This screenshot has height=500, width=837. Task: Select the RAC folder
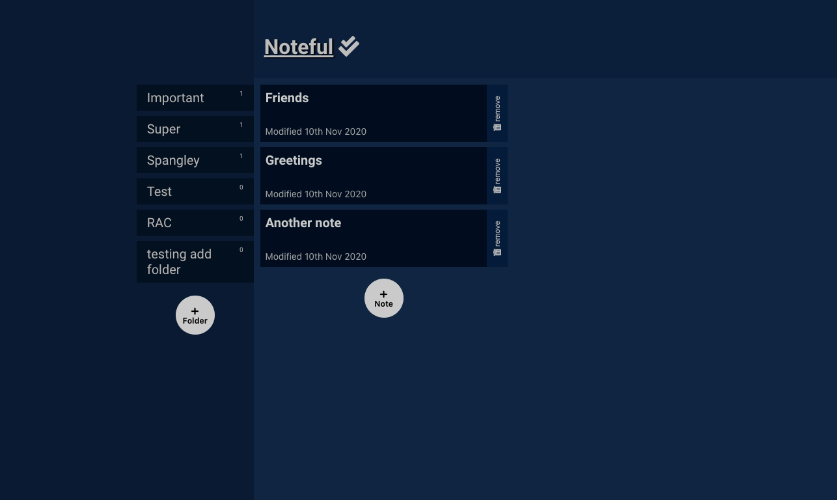point(159,223)
